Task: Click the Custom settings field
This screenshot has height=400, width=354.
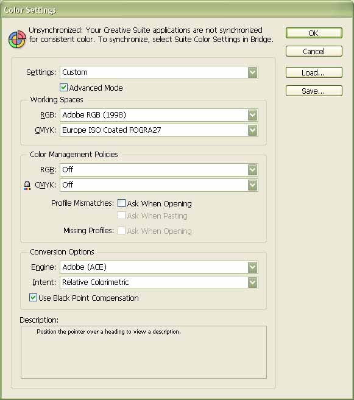Action: (159, 72)
